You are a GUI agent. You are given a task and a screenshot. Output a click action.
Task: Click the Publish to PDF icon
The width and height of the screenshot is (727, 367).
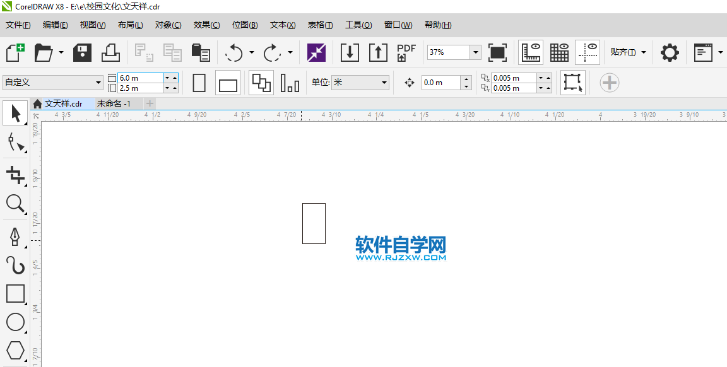[406, 52]
